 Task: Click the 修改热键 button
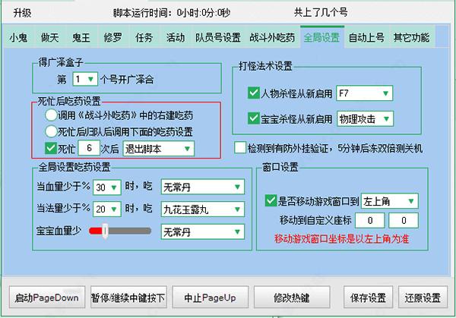[x=292, y=298]
